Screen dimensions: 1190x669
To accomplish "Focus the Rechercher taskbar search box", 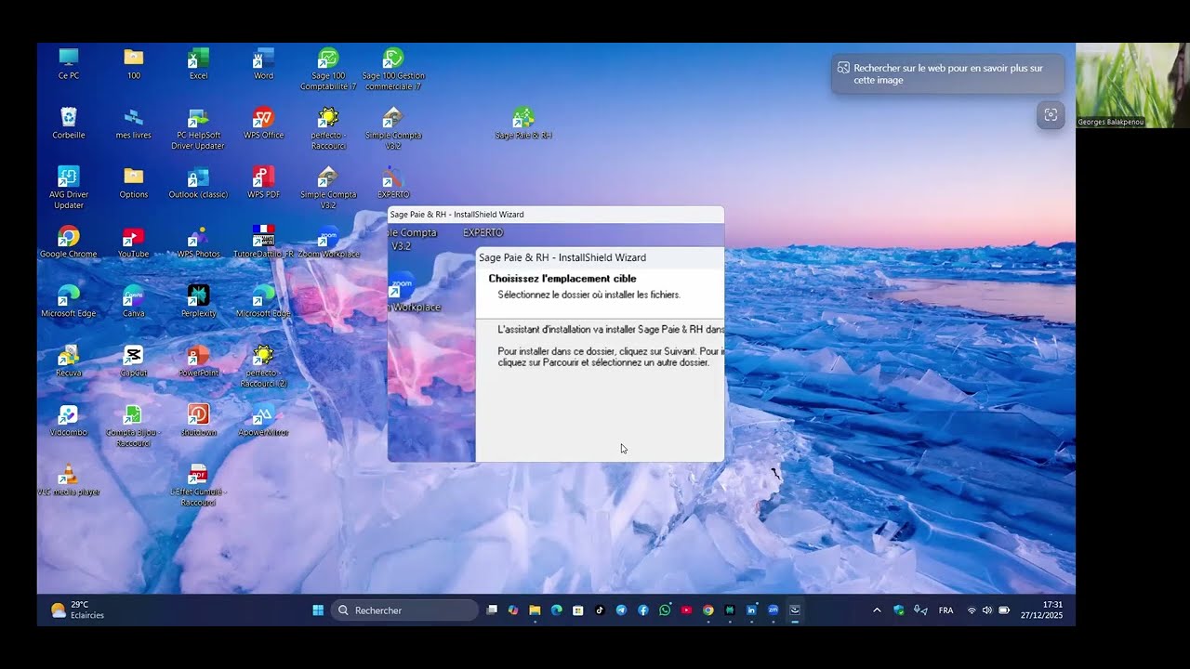I will click(x=404, y=610).
